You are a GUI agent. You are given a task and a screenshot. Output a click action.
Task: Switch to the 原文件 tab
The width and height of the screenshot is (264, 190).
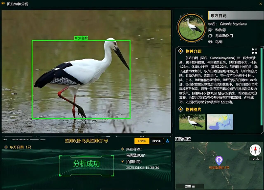[156, 141]
